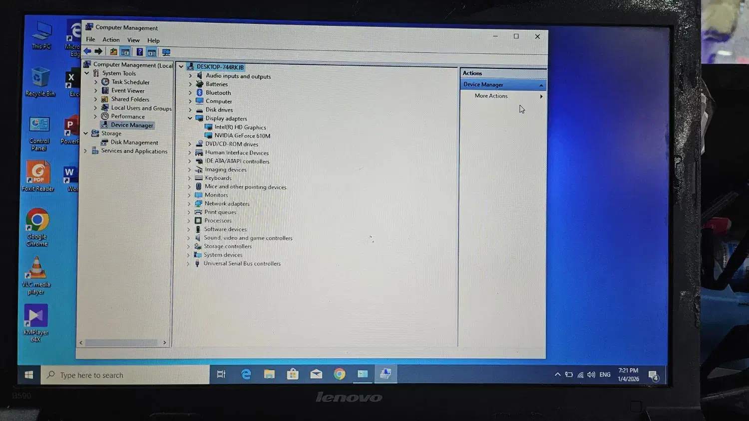Expand the Event Viewer node

(x=95, y=91)
